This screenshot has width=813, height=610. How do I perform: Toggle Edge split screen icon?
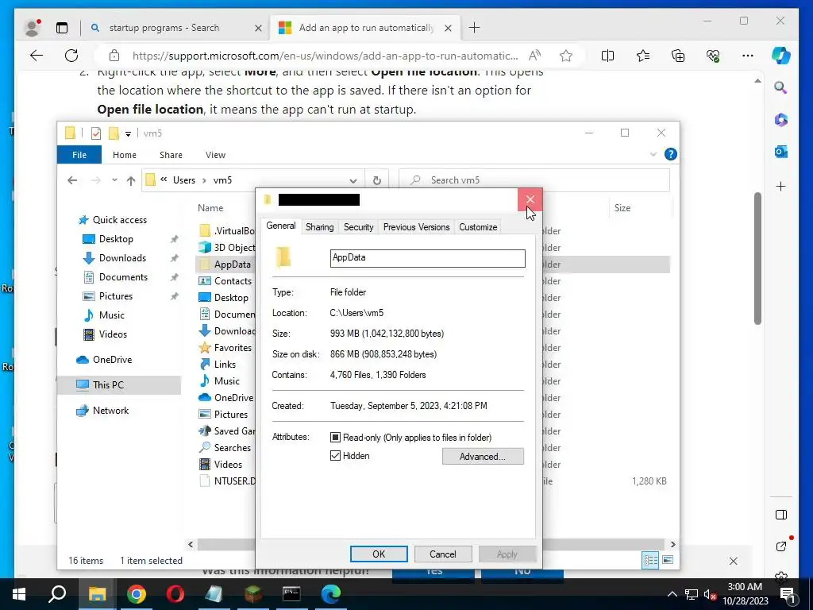point(607,56)
